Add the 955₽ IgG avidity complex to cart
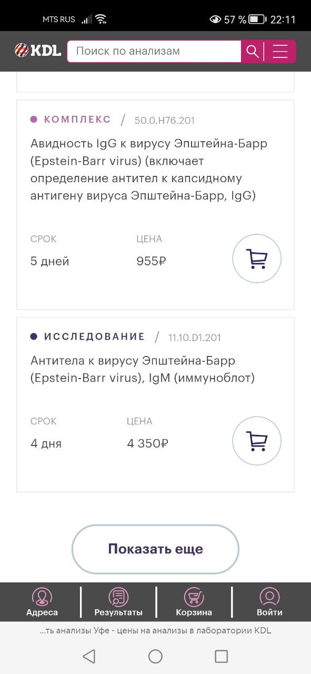 [257, 259]
